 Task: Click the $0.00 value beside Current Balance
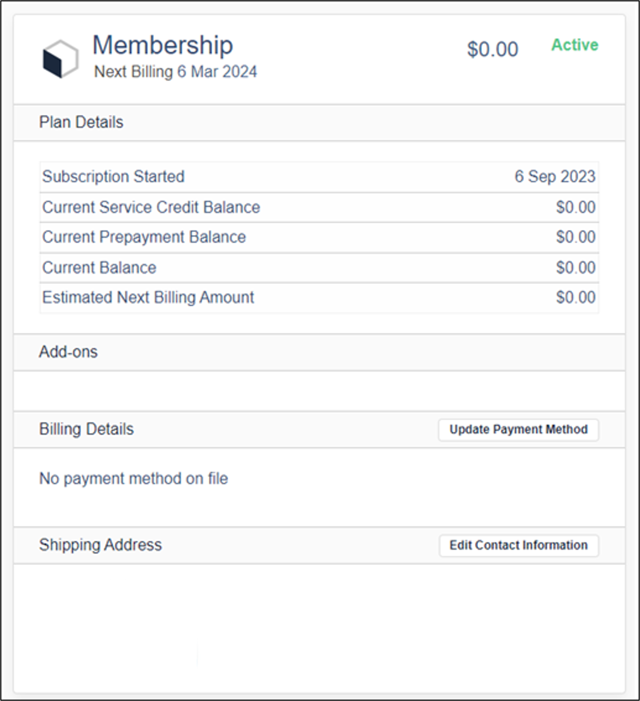pyautogui.click(x=576, y=267)
